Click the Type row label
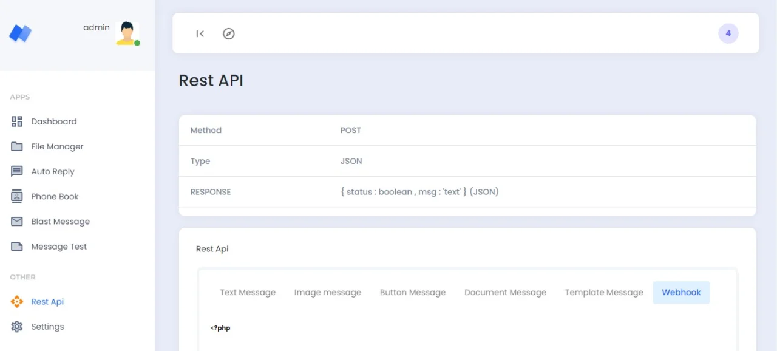Image resolution: width=777 pixels, height=351 pixels. [200, 161]
